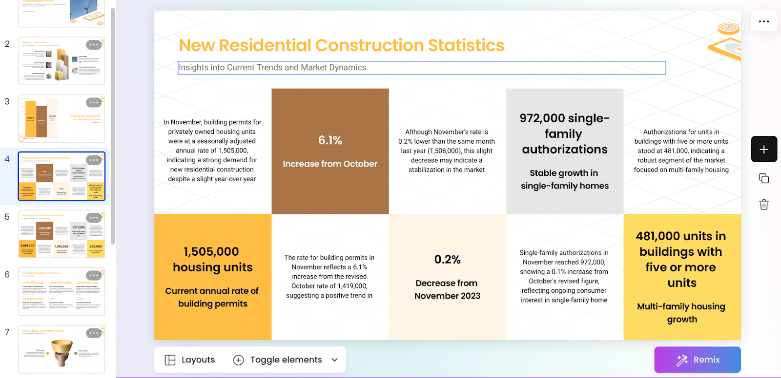Select paragraph 'The rate for building permits'
This screenshot has height=378, width=781.
coord(329,276)
